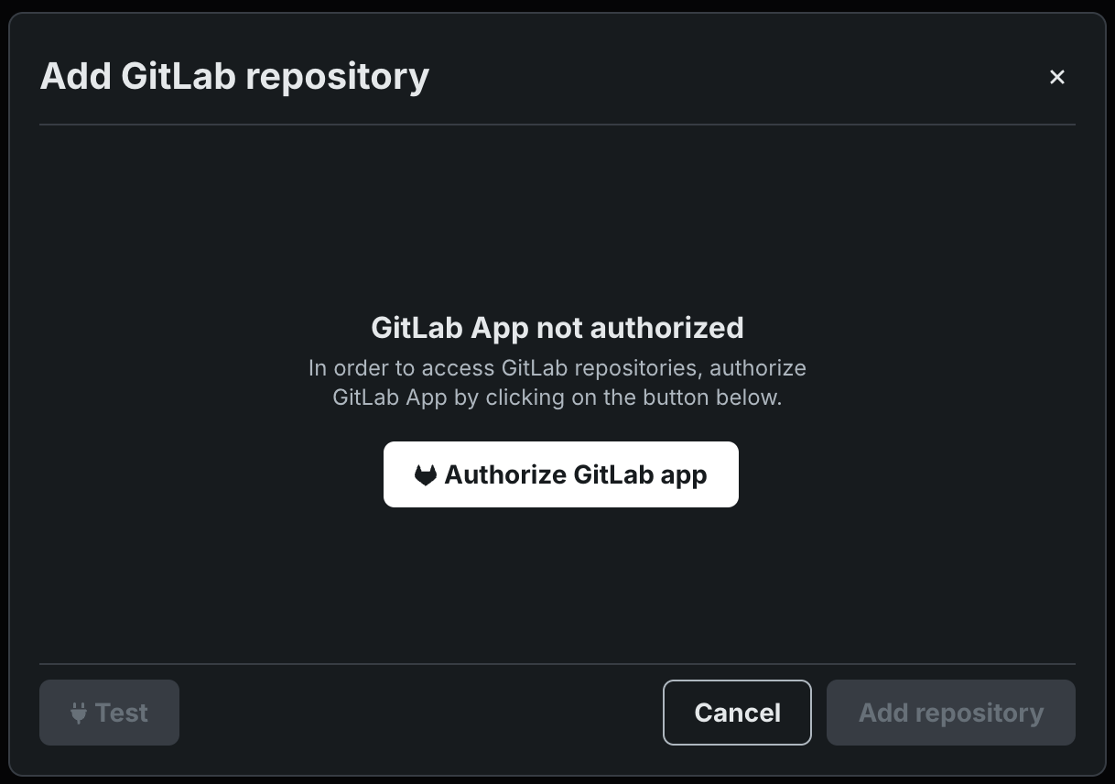Close the Add GitLab repository dialog
The height and width of the screenshot is (784, 1115).
click(1056, 77)
